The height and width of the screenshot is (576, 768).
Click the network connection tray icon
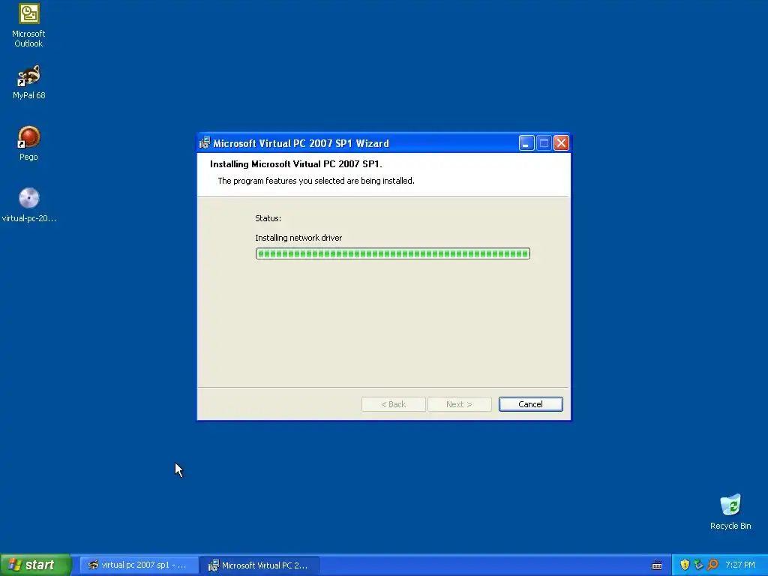pyautogui.click(x=698, y=565)
